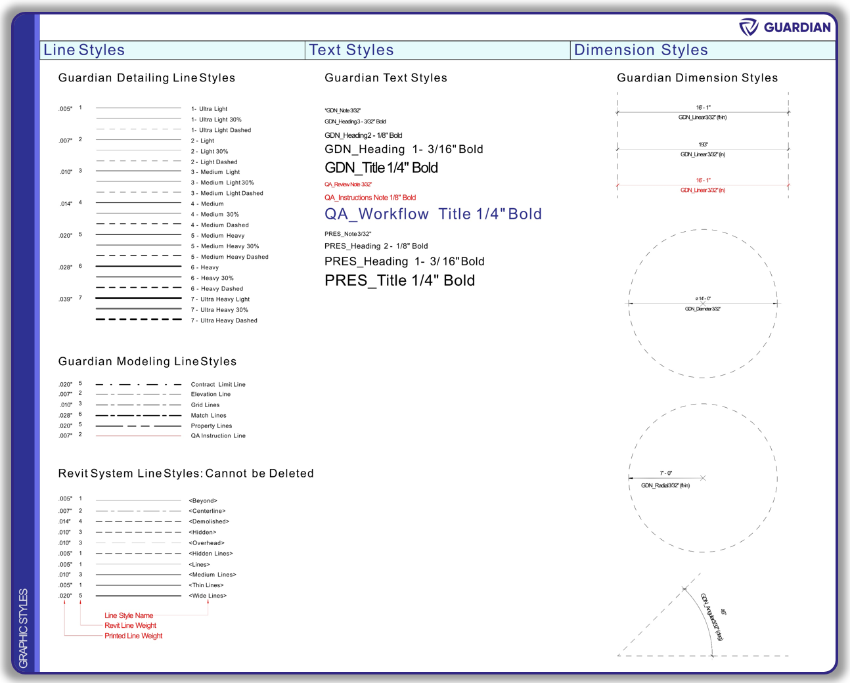Click the "Guardian Text Styles" heading
This screenshot has height=683, width=850.
(x=386, y=77)
